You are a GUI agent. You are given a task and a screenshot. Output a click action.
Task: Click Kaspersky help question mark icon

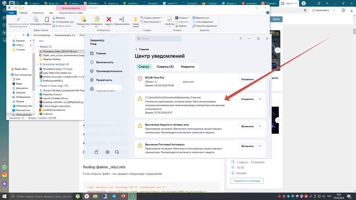pyautogui.click(x=241, y=39)
